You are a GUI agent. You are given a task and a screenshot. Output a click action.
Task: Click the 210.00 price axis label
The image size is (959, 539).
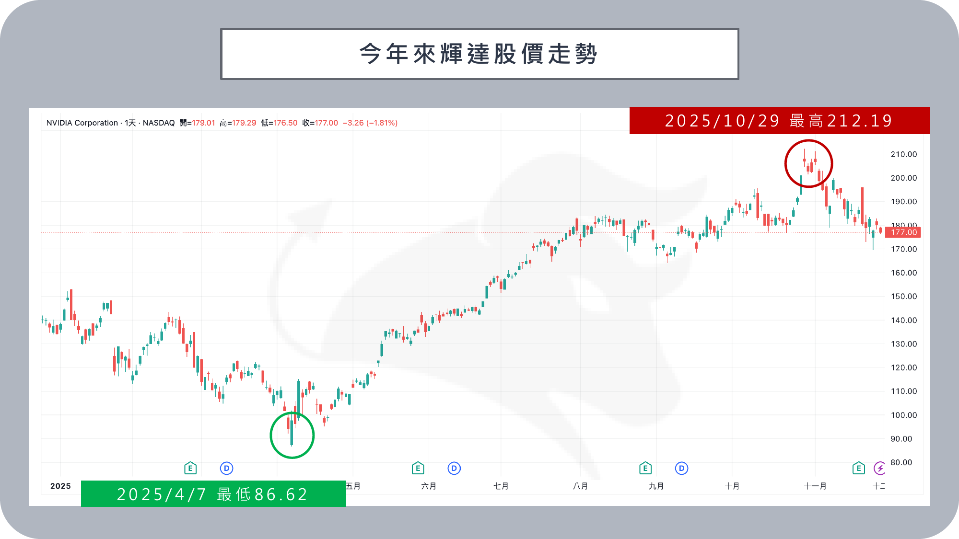click(x=903, y=154)
